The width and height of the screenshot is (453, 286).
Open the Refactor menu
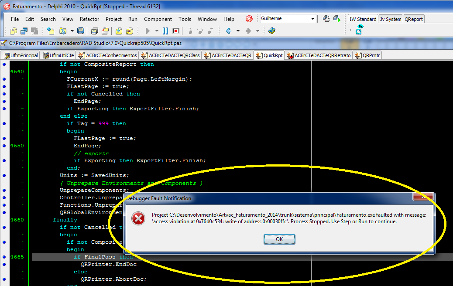click(89, 19)
